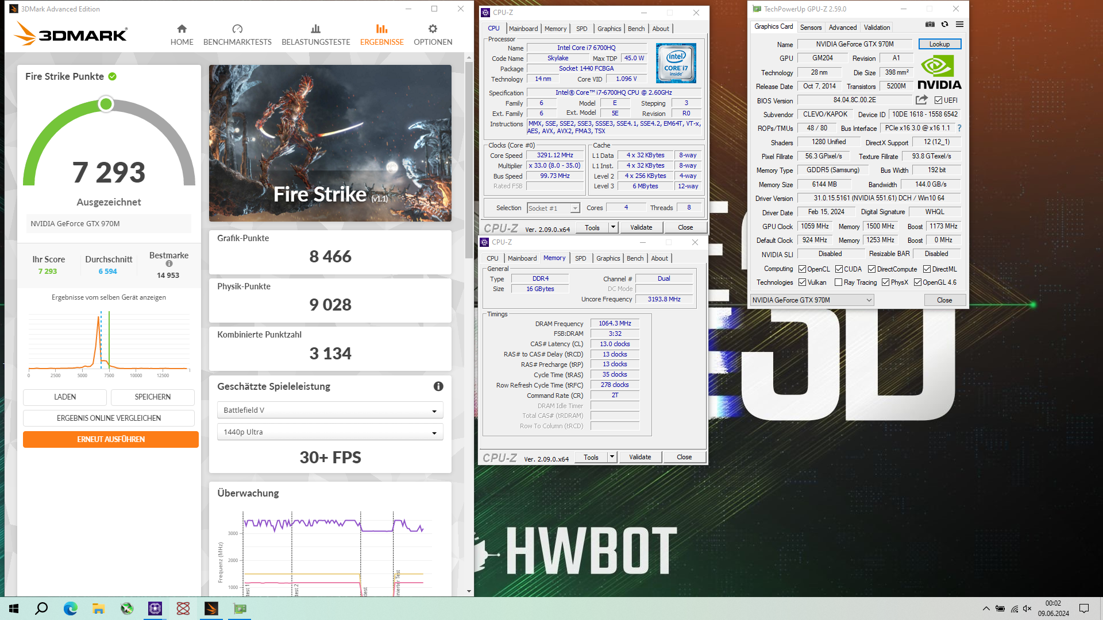Open 3DMark HOME section

pos(182,35)
